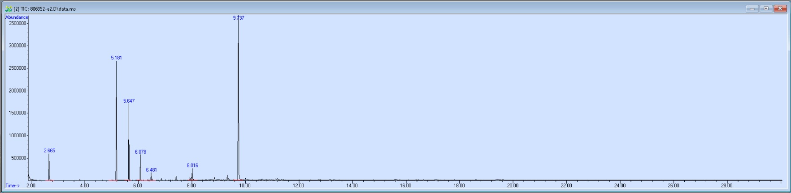The width and height of the screenshot is (791, 193).
Task: Click the 4.00 time axis tick
Action: 84,185
